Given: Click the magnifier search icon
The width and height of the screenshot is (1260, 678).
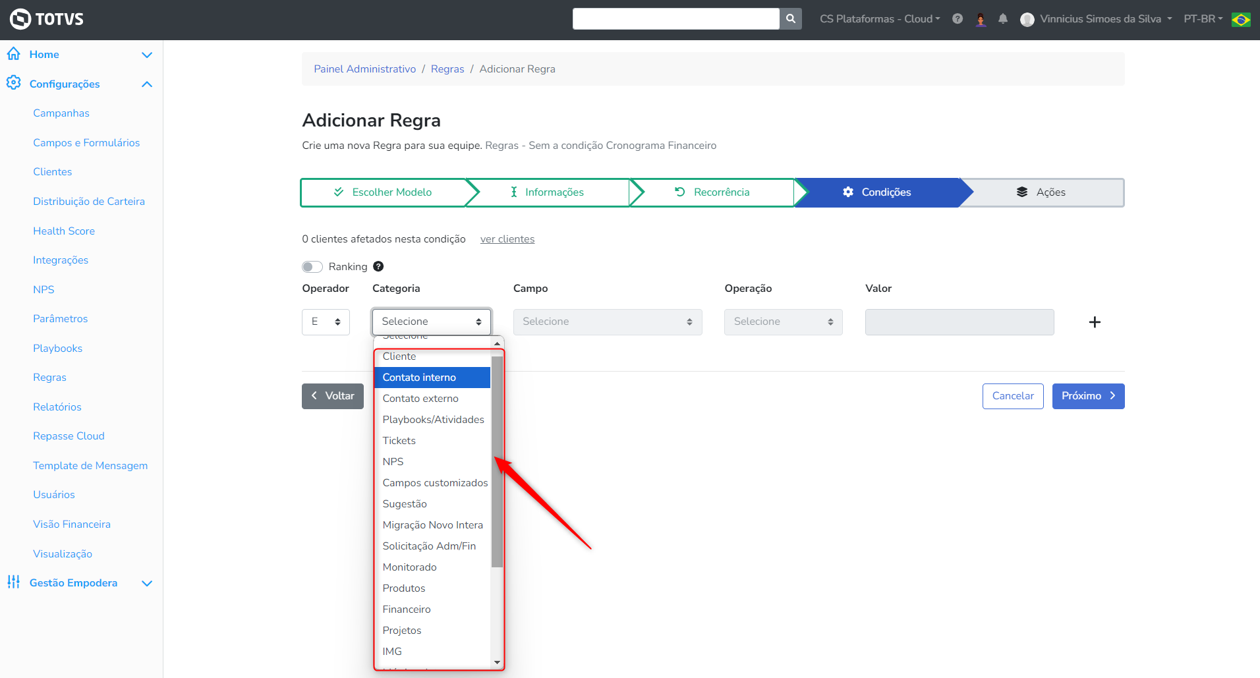Looking at the screenshot, I should (790, 19).
